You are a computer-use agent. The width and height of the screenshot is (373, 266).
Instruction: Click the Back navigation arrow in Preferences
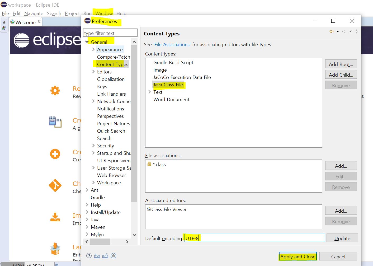[331, 31]
